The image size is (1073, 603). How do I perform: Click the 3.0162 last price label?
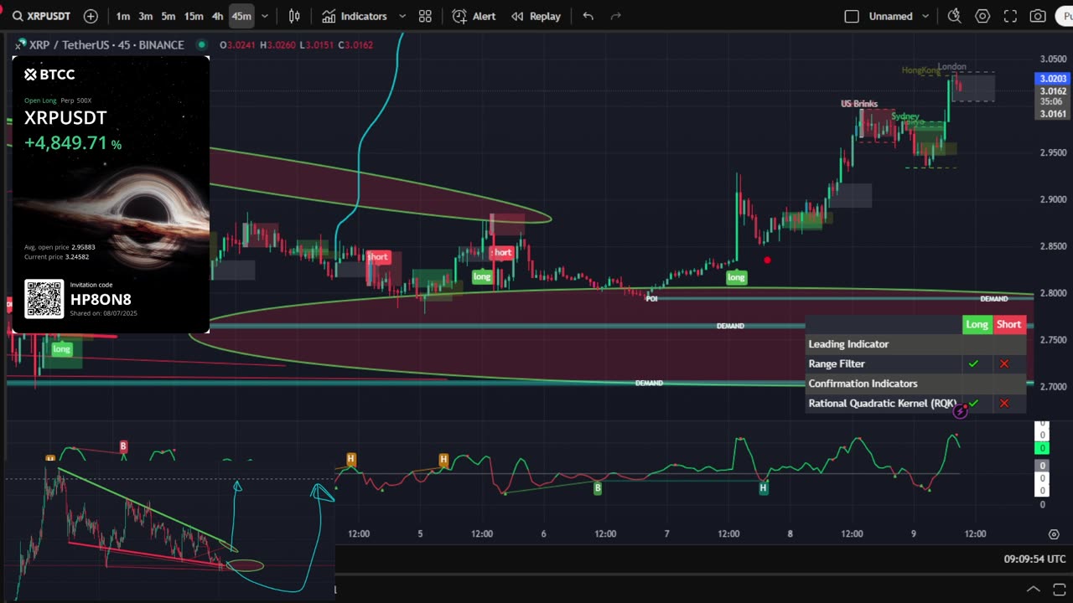click(x=1051, y=90)
